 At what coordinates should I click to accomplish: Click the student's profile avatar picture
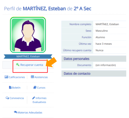[28, 35]
